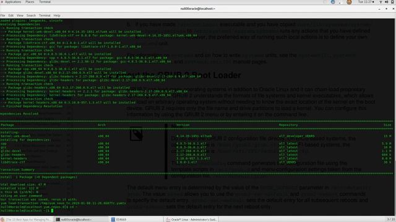Switch to E54669 document in taskbar

tap(136, 220)
